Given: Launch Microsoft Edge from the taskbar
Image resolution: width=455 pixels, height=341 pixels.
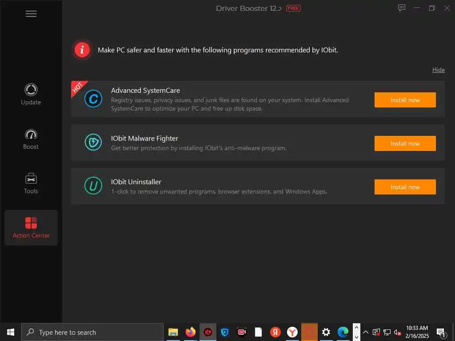Looking at the screenshot, I should pyautogui.click(x=343, y=332).
